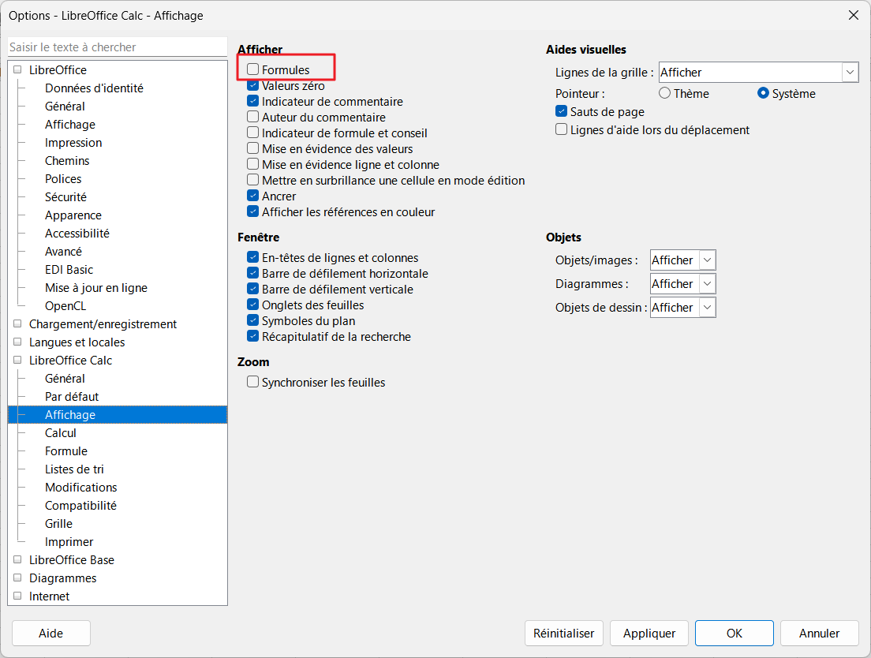Uncheck Récapitulatif de la recherche
This screenshot has height=658, width=871.
(x=252, y=337)
